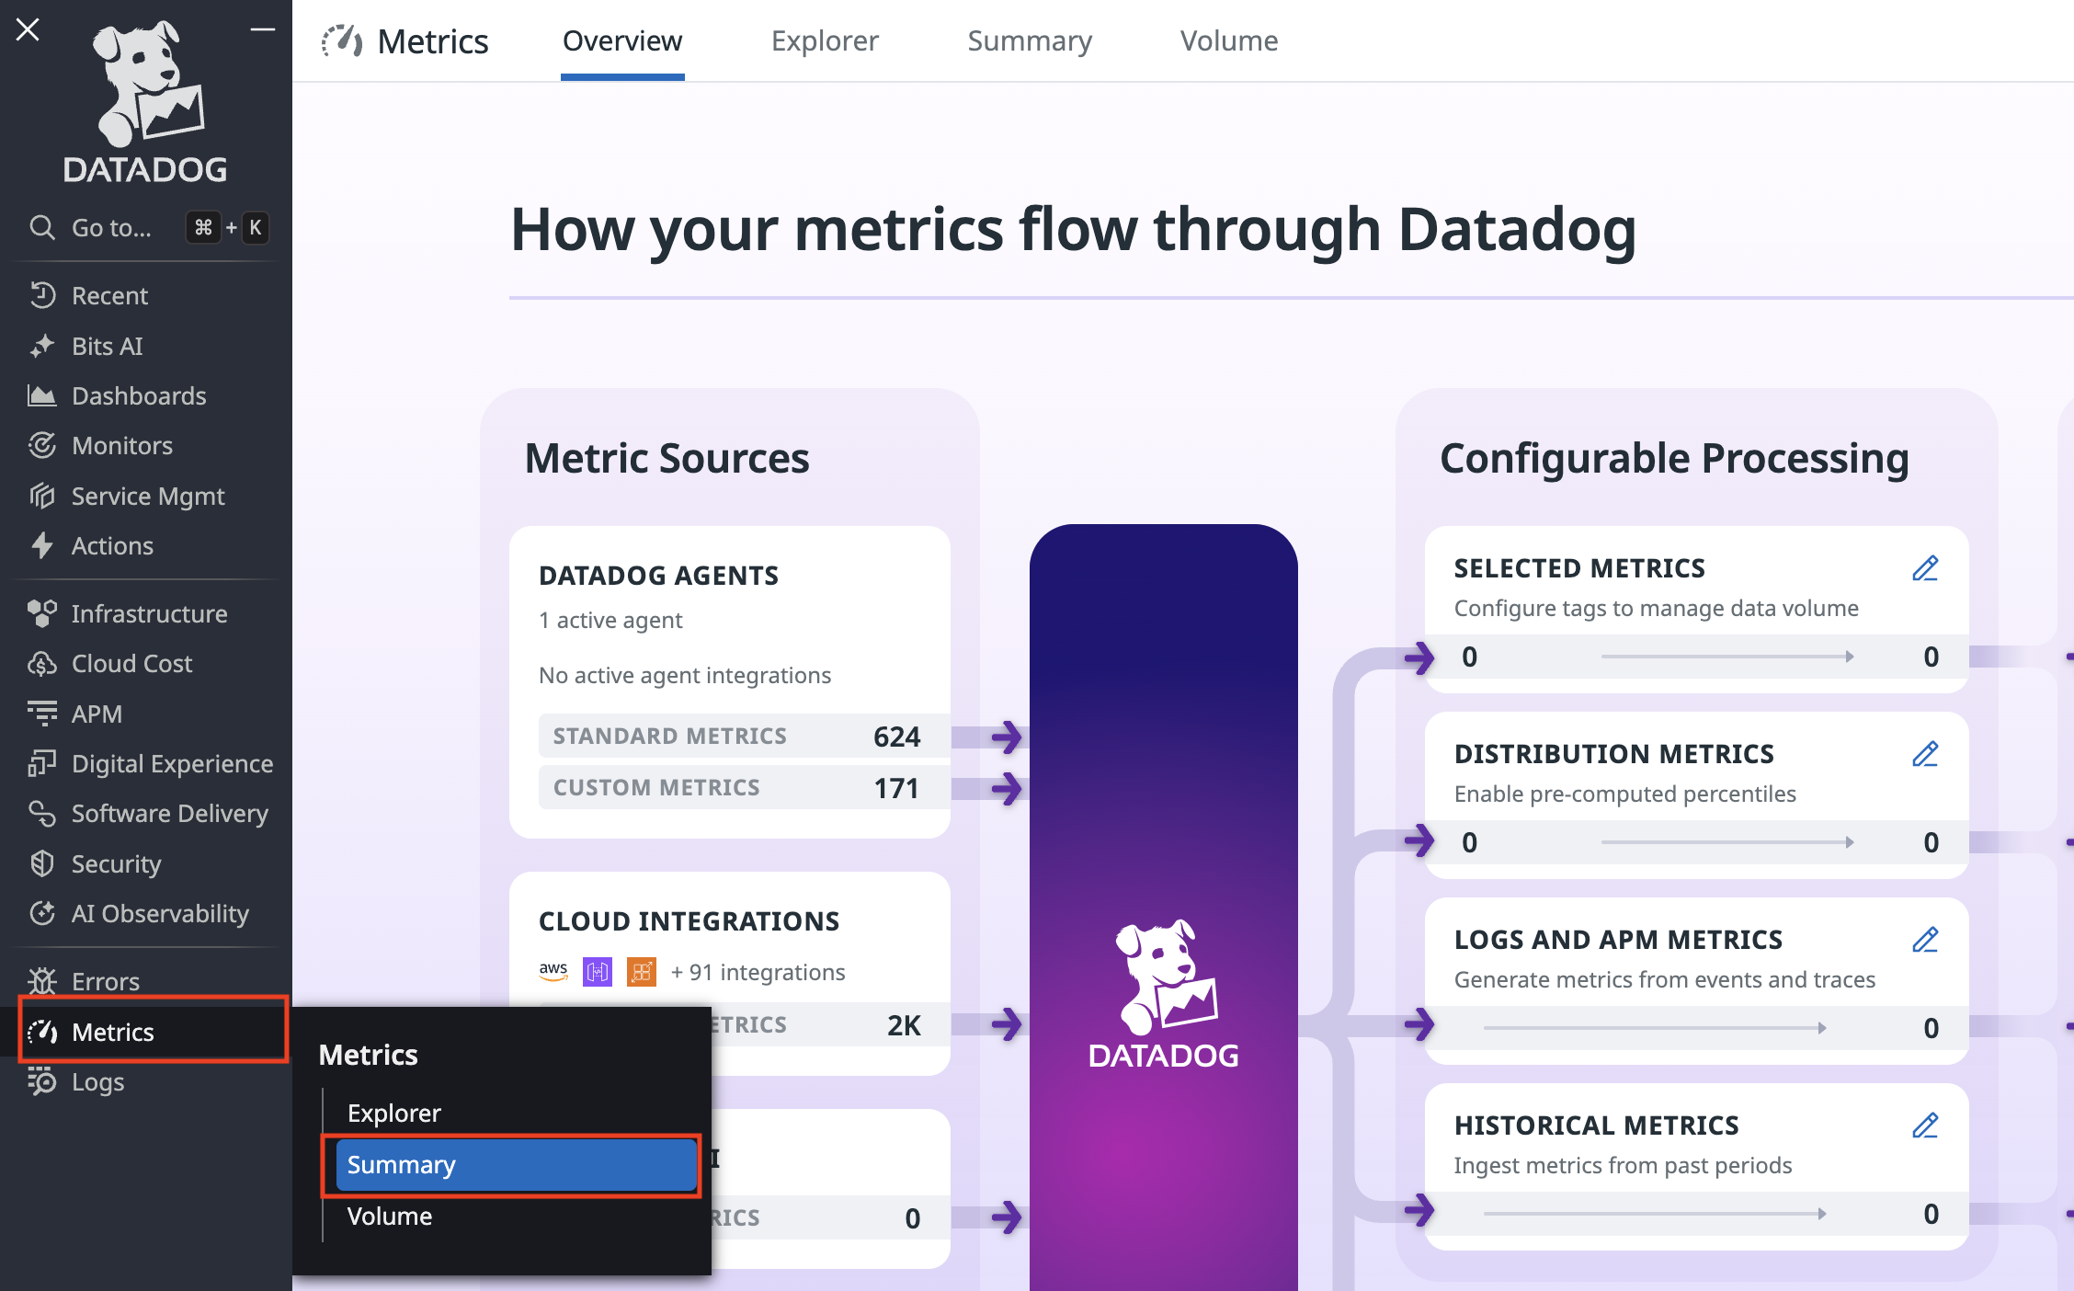Open the Go to... search field
Image resolution: width=2074 pixels, height=1291 pixels.
pos(110,227)
